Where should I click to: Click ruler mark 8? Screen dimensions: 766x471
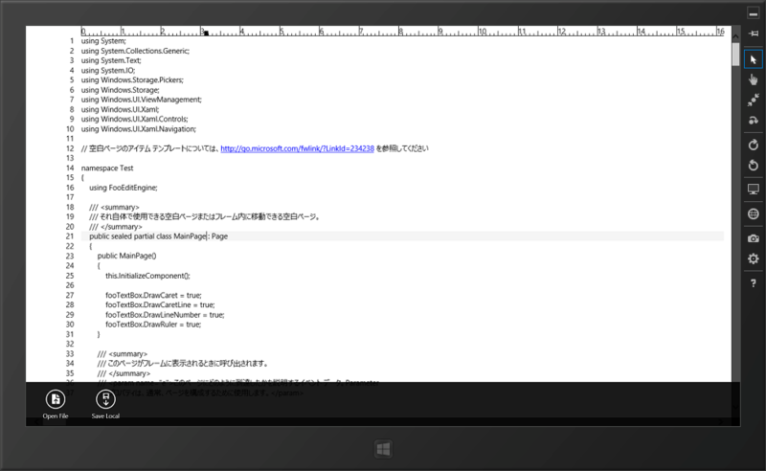pyautogui.click(x=400, y=32)
